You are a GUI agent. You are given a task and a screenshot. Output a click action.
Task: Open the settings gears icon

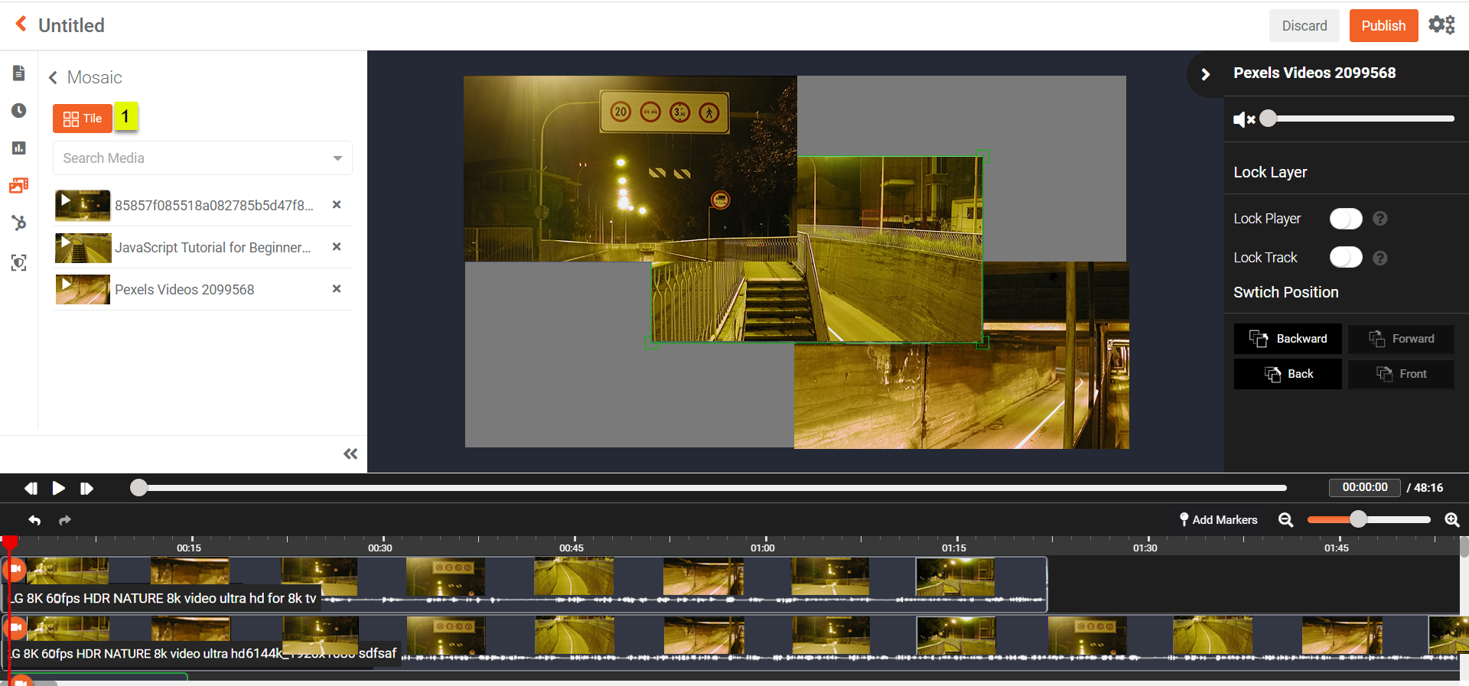point(1441,25)
